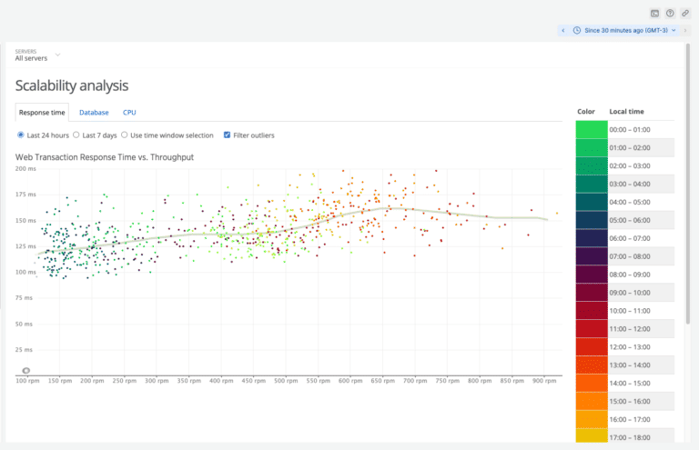Click the 900 rpm x-axis label
Screen dimensions: 699x450
[x=544, y=381]
